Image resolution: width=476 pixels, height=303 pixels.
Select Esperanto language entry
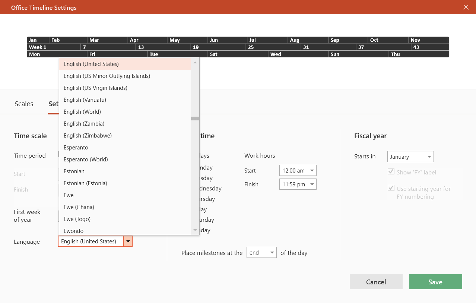pyautogui.click(x=125, y=148)
